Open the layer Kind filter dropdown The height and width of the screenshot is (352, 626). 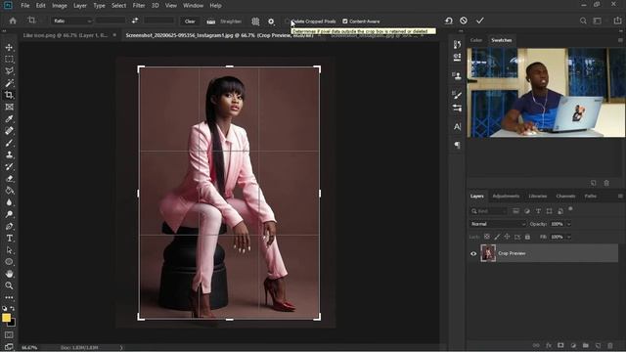coord(489,211)
